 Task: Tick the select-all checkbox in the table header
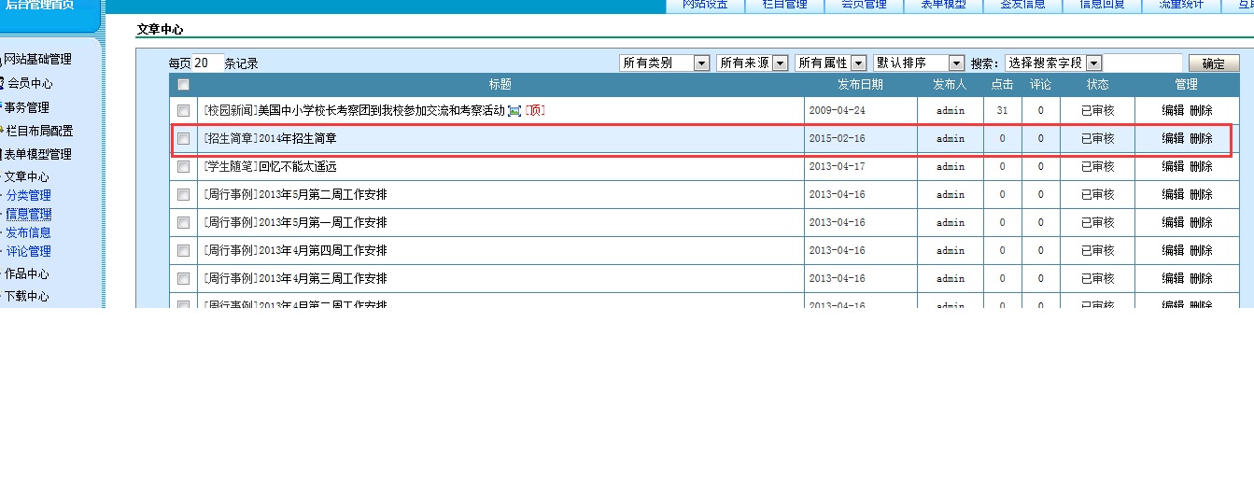184,85
